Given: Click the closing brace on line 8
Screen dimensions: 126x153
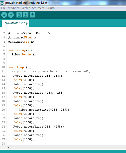Looking at the screenshot, I should point(9,59).
